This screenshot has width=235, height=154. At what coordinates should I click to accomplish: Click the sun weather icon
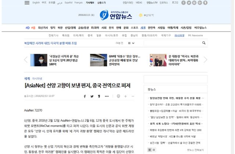tap(141, 15)
